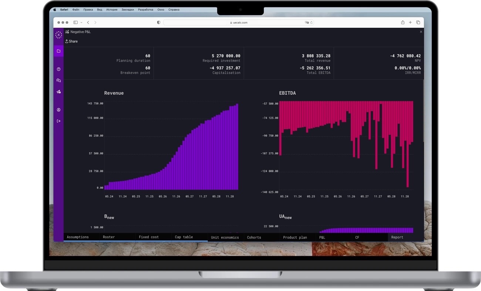This screenshot has width=481, height=291.
Task: Click the dotted circle app logo
Action: point(58,35)
